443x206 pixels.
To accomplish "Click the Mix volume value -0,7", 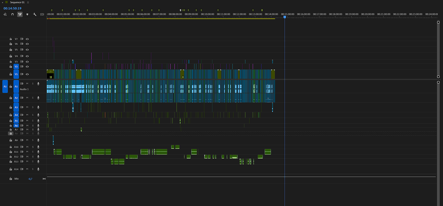I will pyautogui.click(x=30, y=179).
